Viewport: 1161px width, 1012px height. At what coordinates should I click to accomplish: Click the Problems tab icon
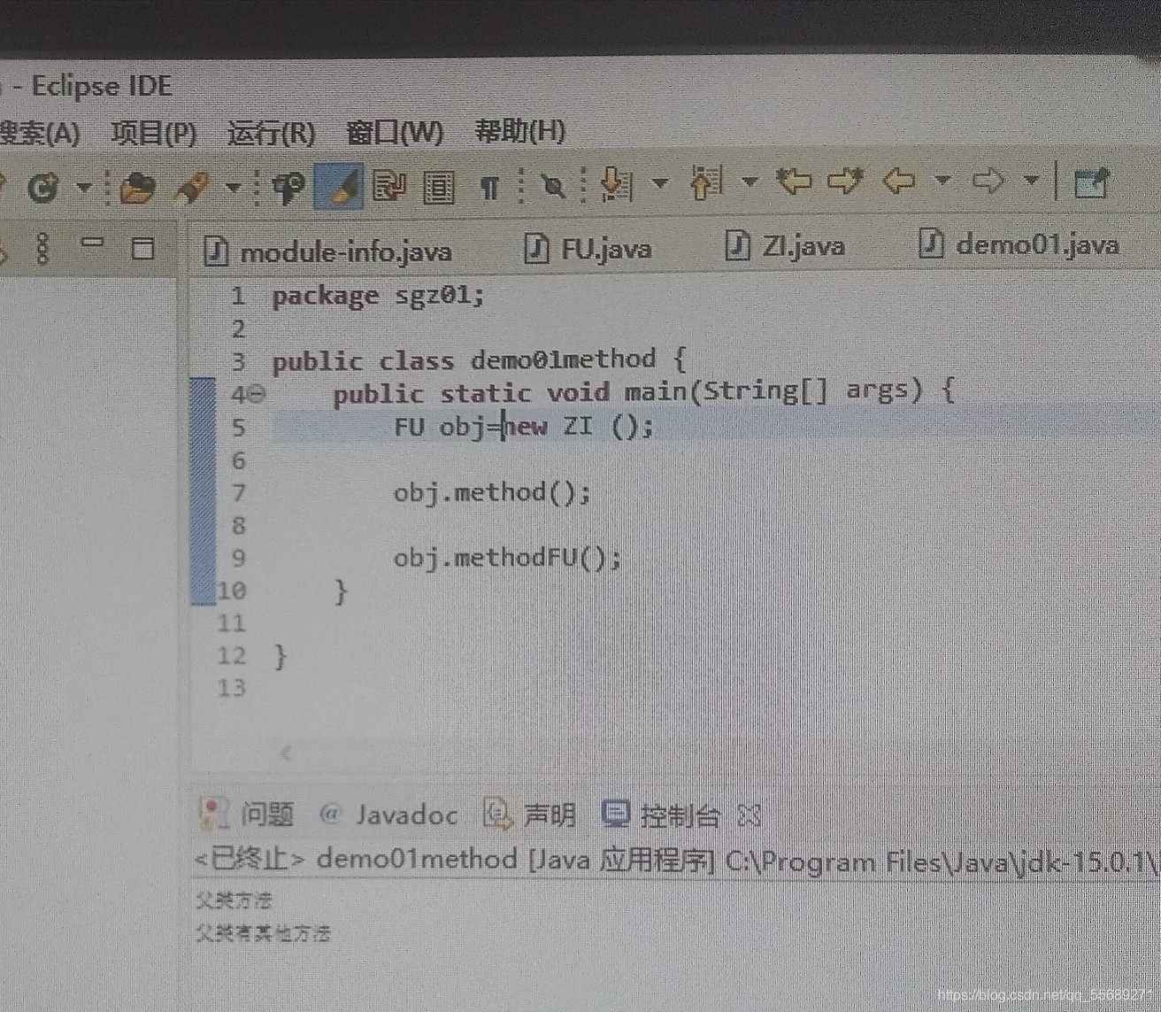[214, 814]
